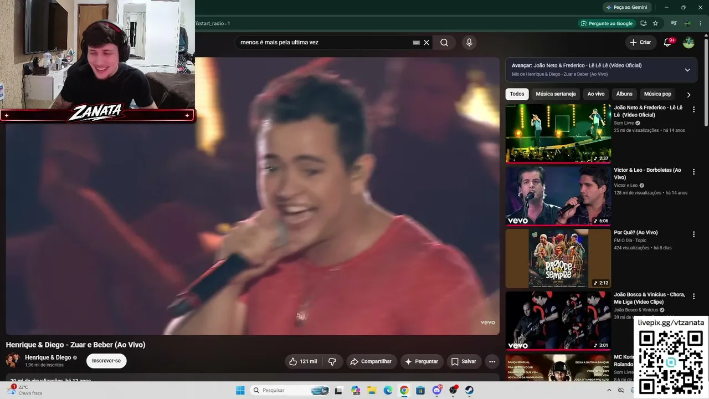Select the Álbuns filter chip

coord(624,94)
